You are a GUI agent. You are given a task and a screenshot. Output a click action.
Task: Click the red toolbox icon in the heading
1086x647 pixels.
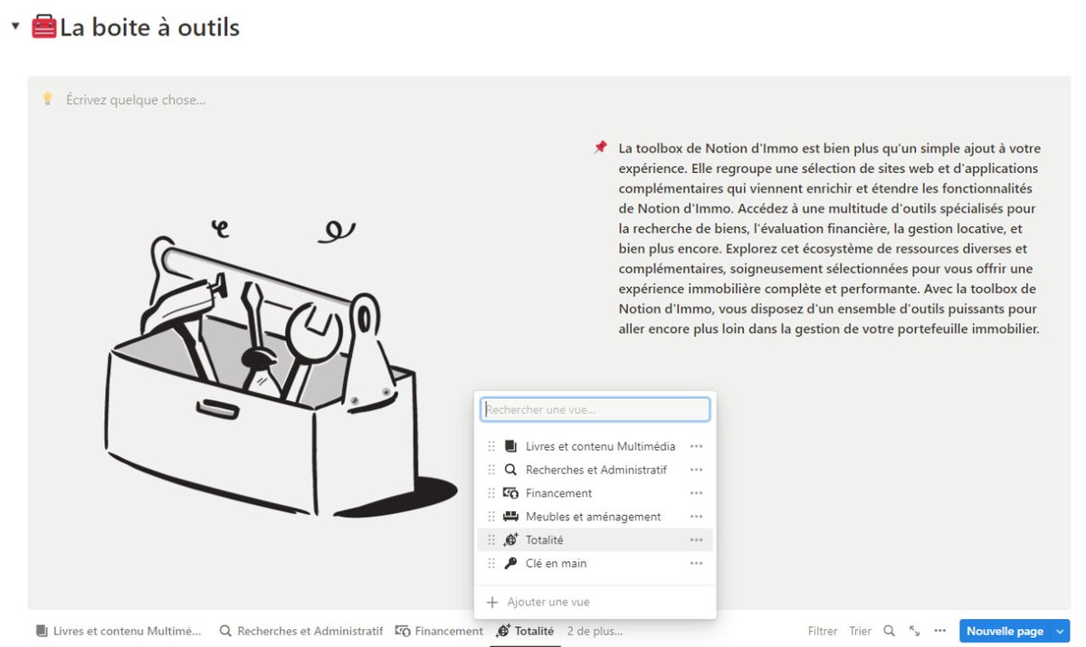(x=44, y=27)
